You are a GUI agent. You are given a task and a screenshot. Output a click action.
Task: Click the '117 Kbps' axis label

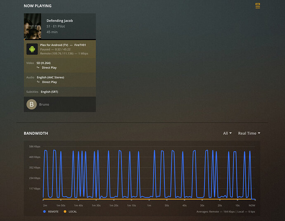[x=35, y=189]
